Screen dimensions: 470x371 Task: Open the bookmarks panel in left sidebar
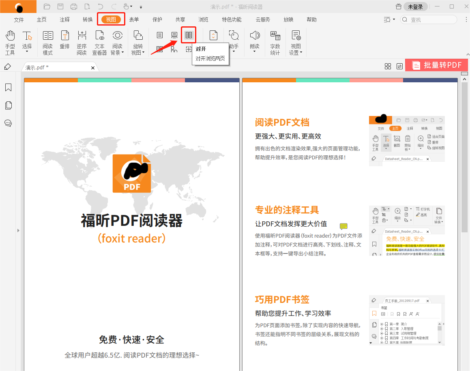click(x=8, y=87)
